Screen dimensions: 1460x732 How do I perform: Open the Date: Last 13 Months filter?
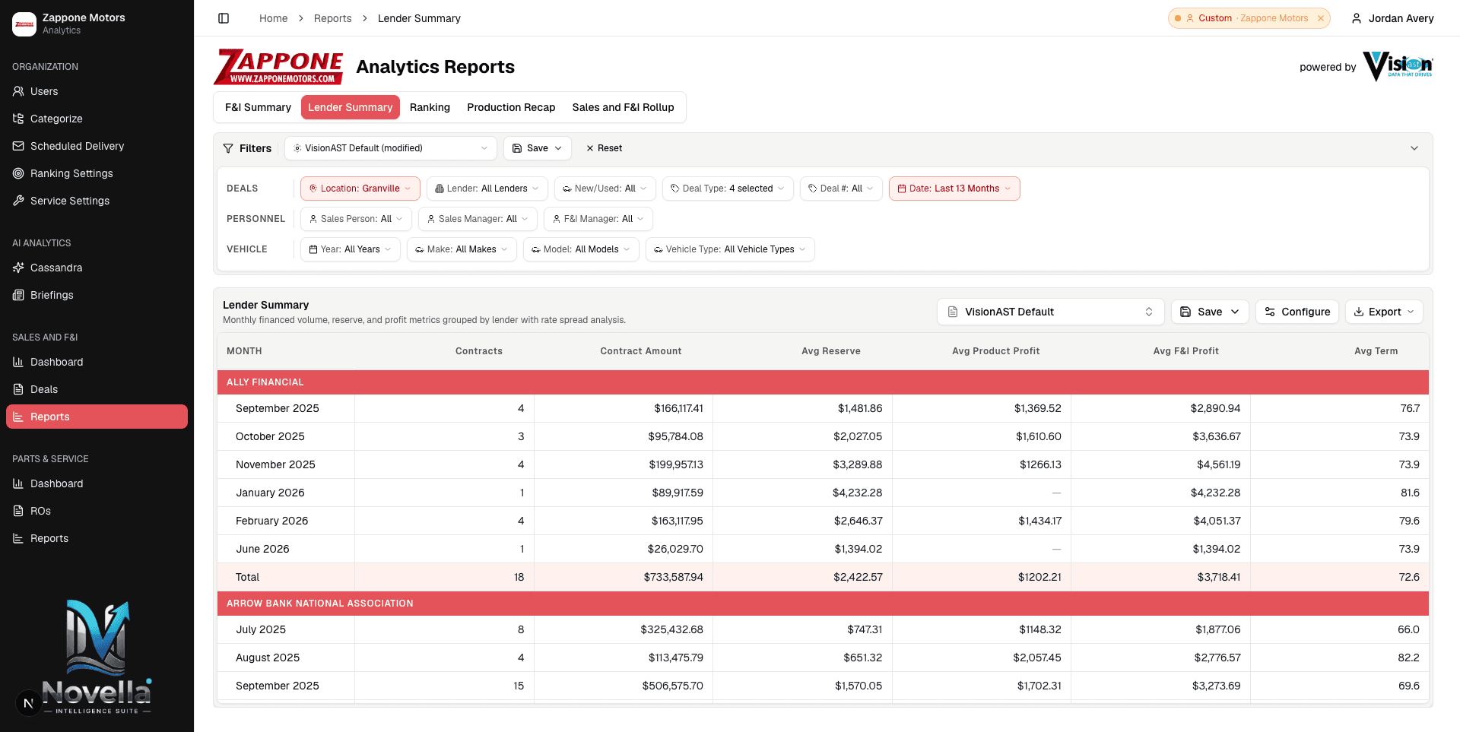click(x=954, y=189)
